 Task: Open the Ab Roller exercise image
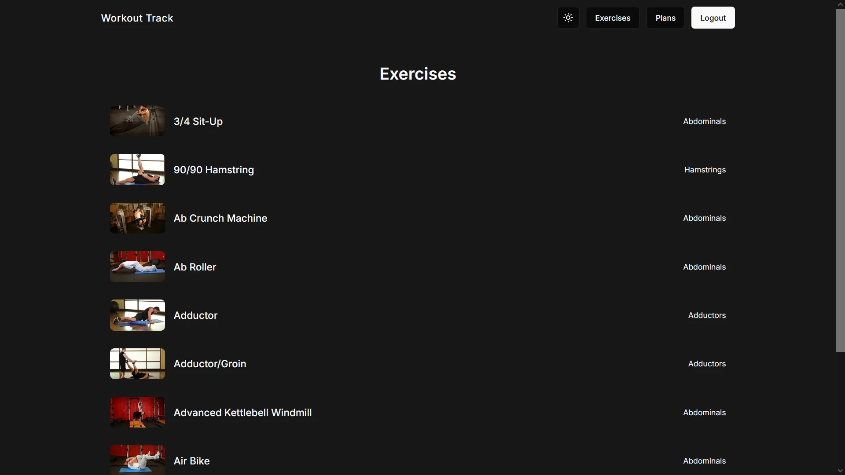[137, 267]
